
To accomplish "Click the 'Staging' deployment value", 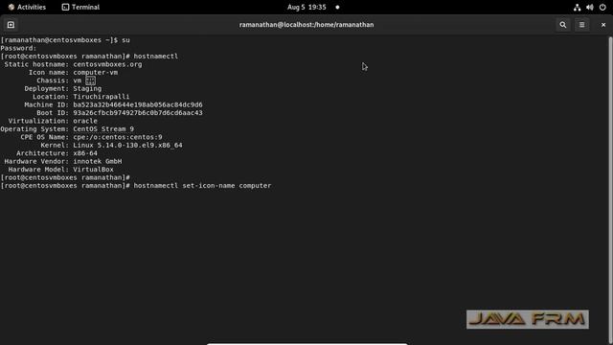I will pos(87,88).
